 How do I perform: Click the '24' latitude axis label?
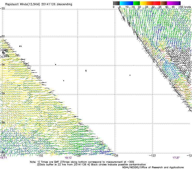pos(3,64)
